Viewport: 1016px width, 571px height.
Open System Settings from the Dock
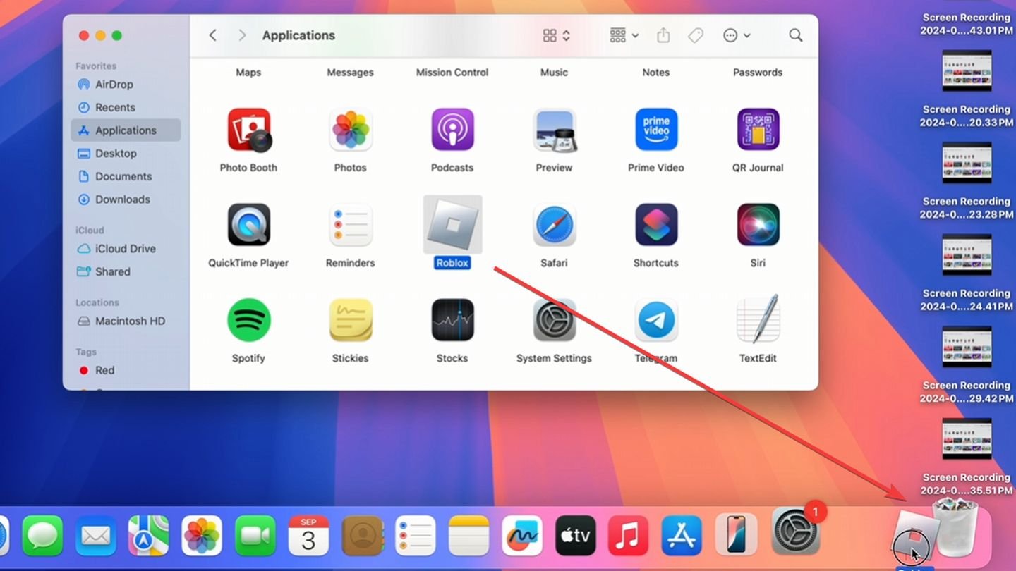[x=796, y=531]
